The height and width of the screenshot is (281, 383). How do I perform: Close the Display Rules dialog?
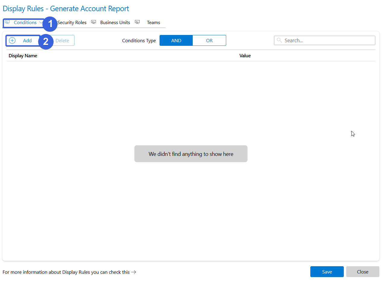click(362, 272)
